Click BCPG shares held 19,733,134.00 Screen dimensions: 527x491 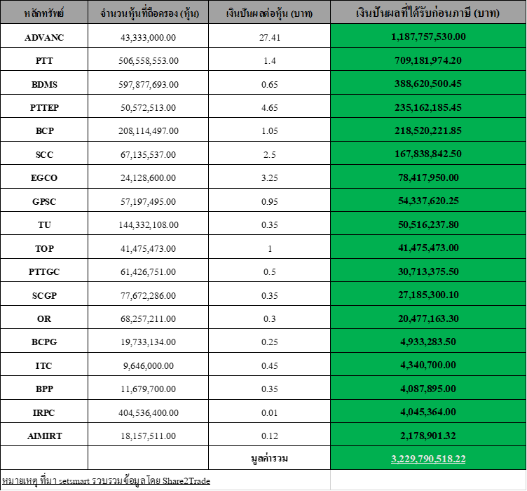149,342
